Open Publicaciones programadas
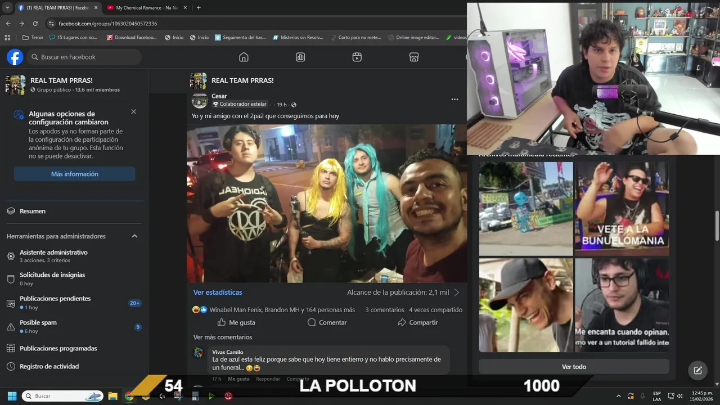720x405 pixels. point(74,348)
